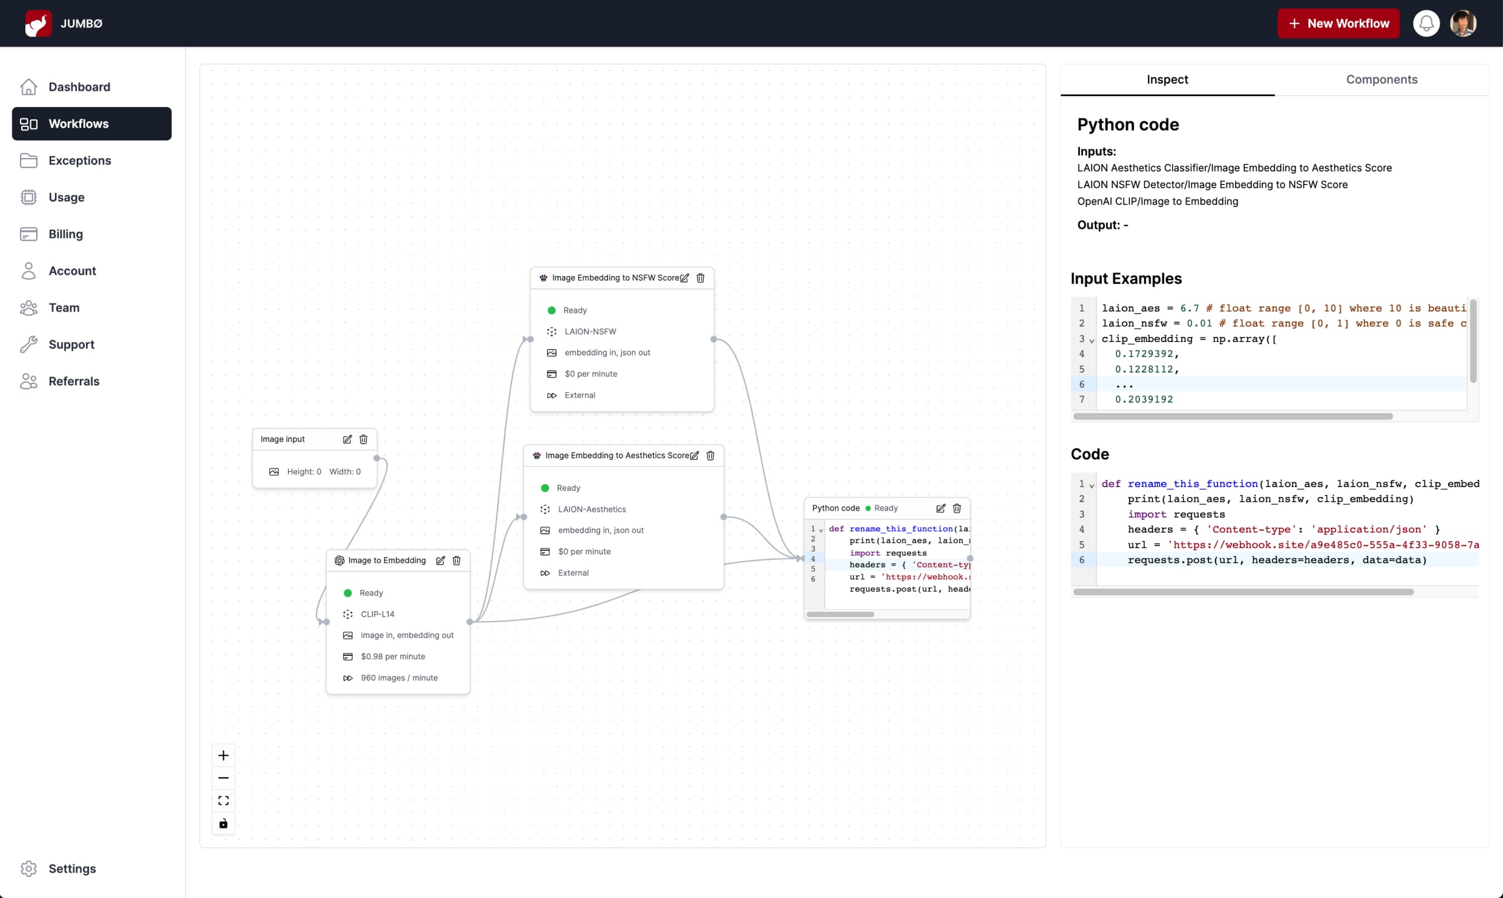
Task: Click the CLIP-L14 model indicator icon
Action: [347, 614]
